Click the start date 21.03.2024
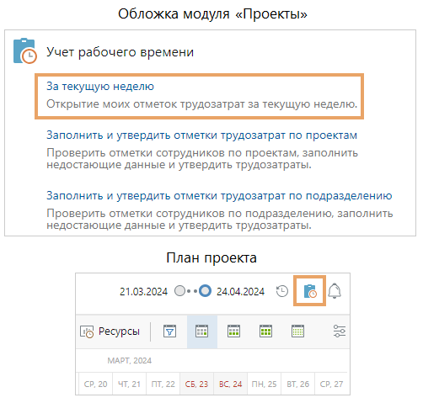423x403 pixels. click(x=143, y=292)
